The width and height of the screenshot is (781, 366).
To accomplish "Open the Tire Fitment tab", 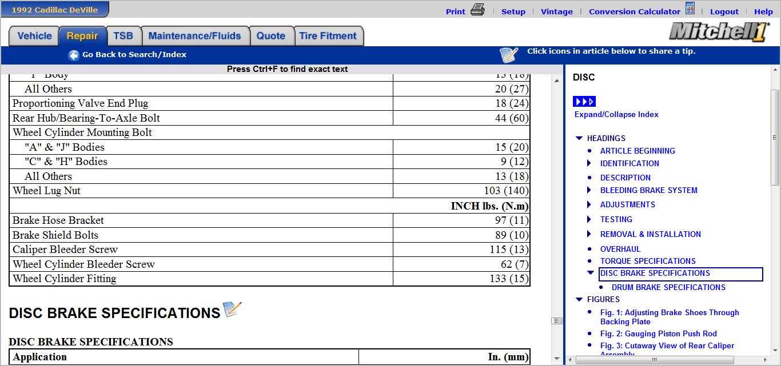I will click(328, 36).
